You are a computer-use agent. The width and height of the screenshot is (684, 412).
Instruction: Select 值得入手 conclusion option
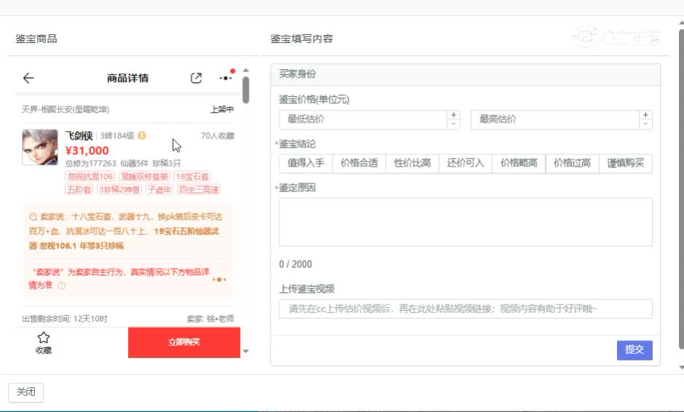[306, 163]
